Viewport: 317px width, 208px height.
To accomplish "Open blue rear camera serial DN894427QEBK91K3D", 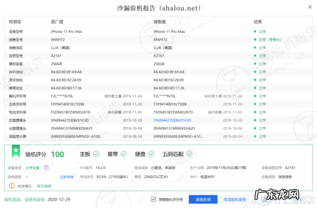I will tap(172, 120).
